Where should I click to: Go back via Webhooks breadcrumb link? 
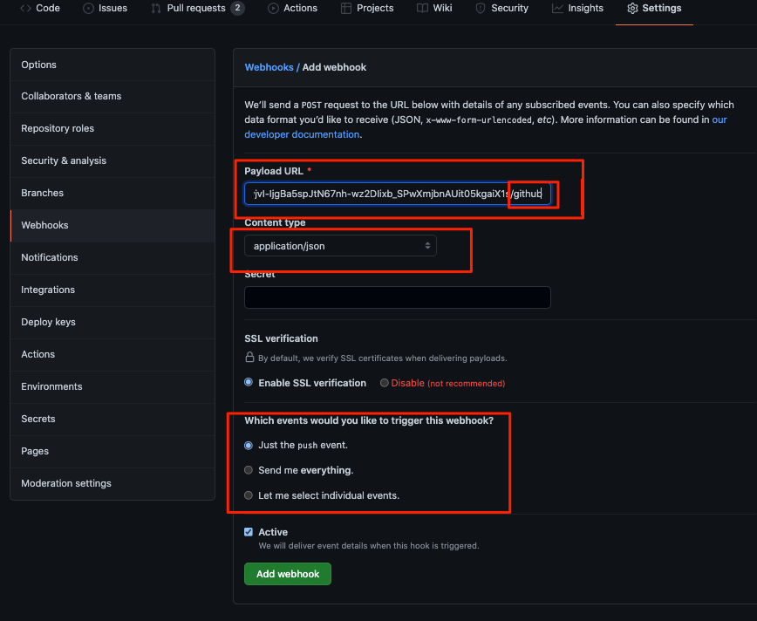(x=269, y=67)
